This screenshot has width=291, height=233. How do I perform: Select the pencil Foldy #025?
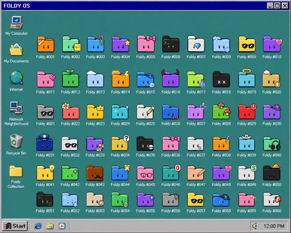(x=145, y=112)
